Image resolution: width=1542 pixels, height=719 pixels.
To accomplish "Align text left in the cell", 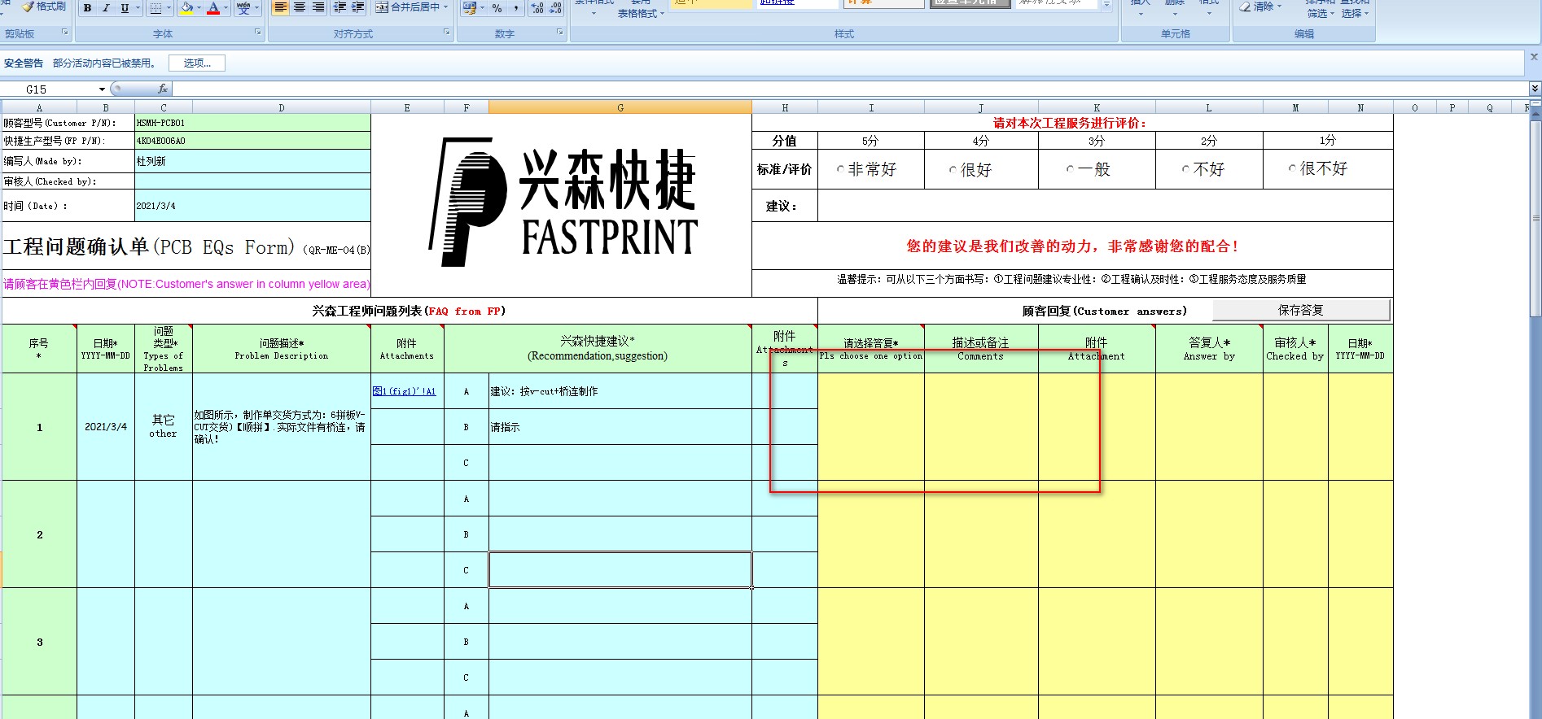I will pos(280,7).
